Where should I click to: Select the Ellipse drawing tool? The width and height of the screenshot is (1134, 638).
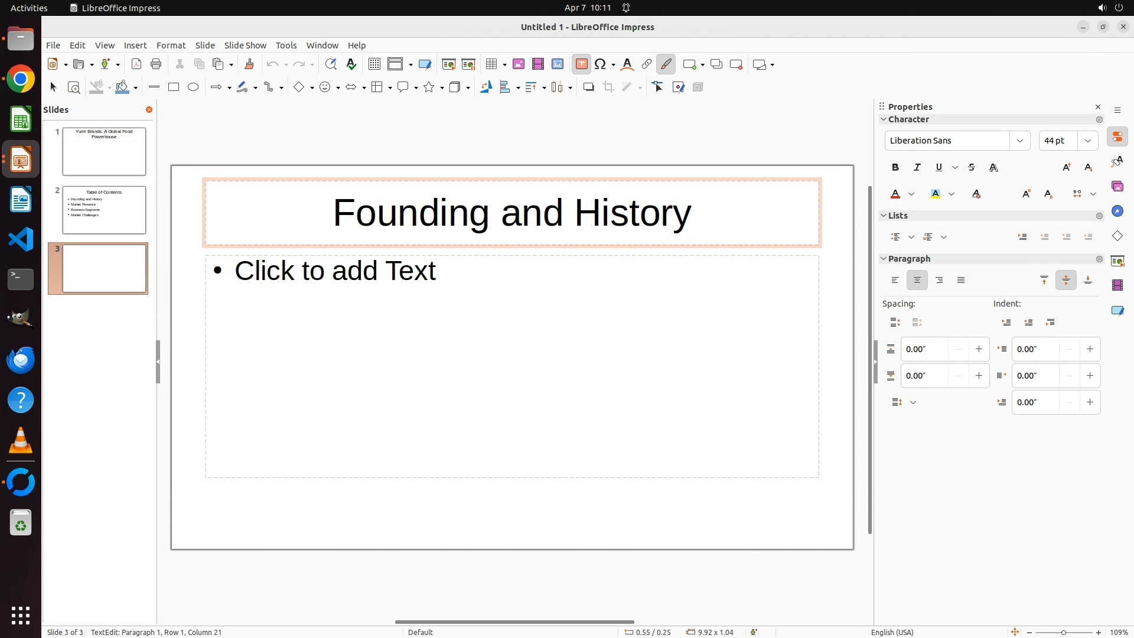(x=193, y=87)
